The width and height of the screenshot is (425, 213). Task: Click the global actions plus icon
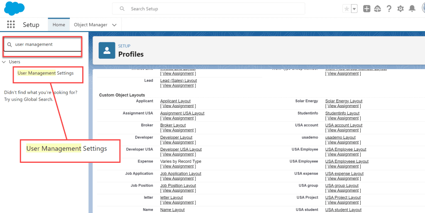coord(367,9)
